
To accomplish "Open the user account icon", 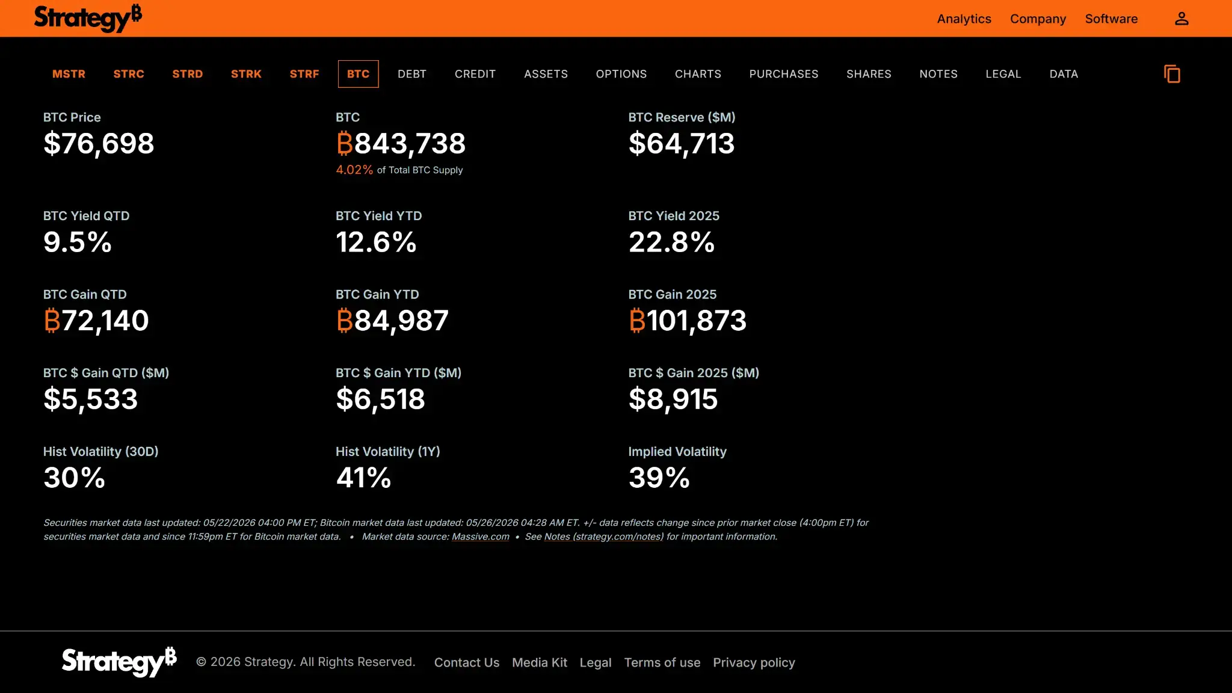I will point(1181,19).
